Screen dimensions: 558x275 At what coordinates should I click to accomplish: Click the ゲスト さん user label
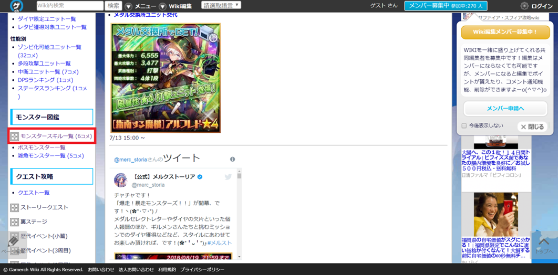click(384, 6)
